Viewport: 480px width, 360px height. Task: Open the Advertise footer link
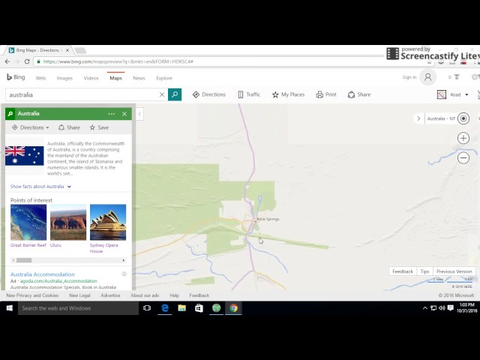pyautogui.click(x=110, y=295)
